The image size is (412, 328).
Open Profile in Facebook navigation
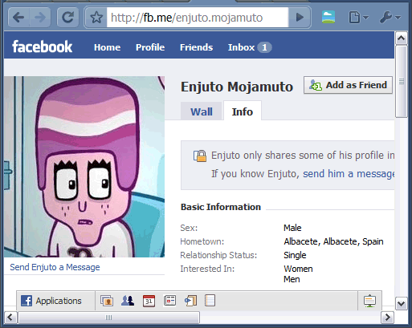[x=150, y=47]
